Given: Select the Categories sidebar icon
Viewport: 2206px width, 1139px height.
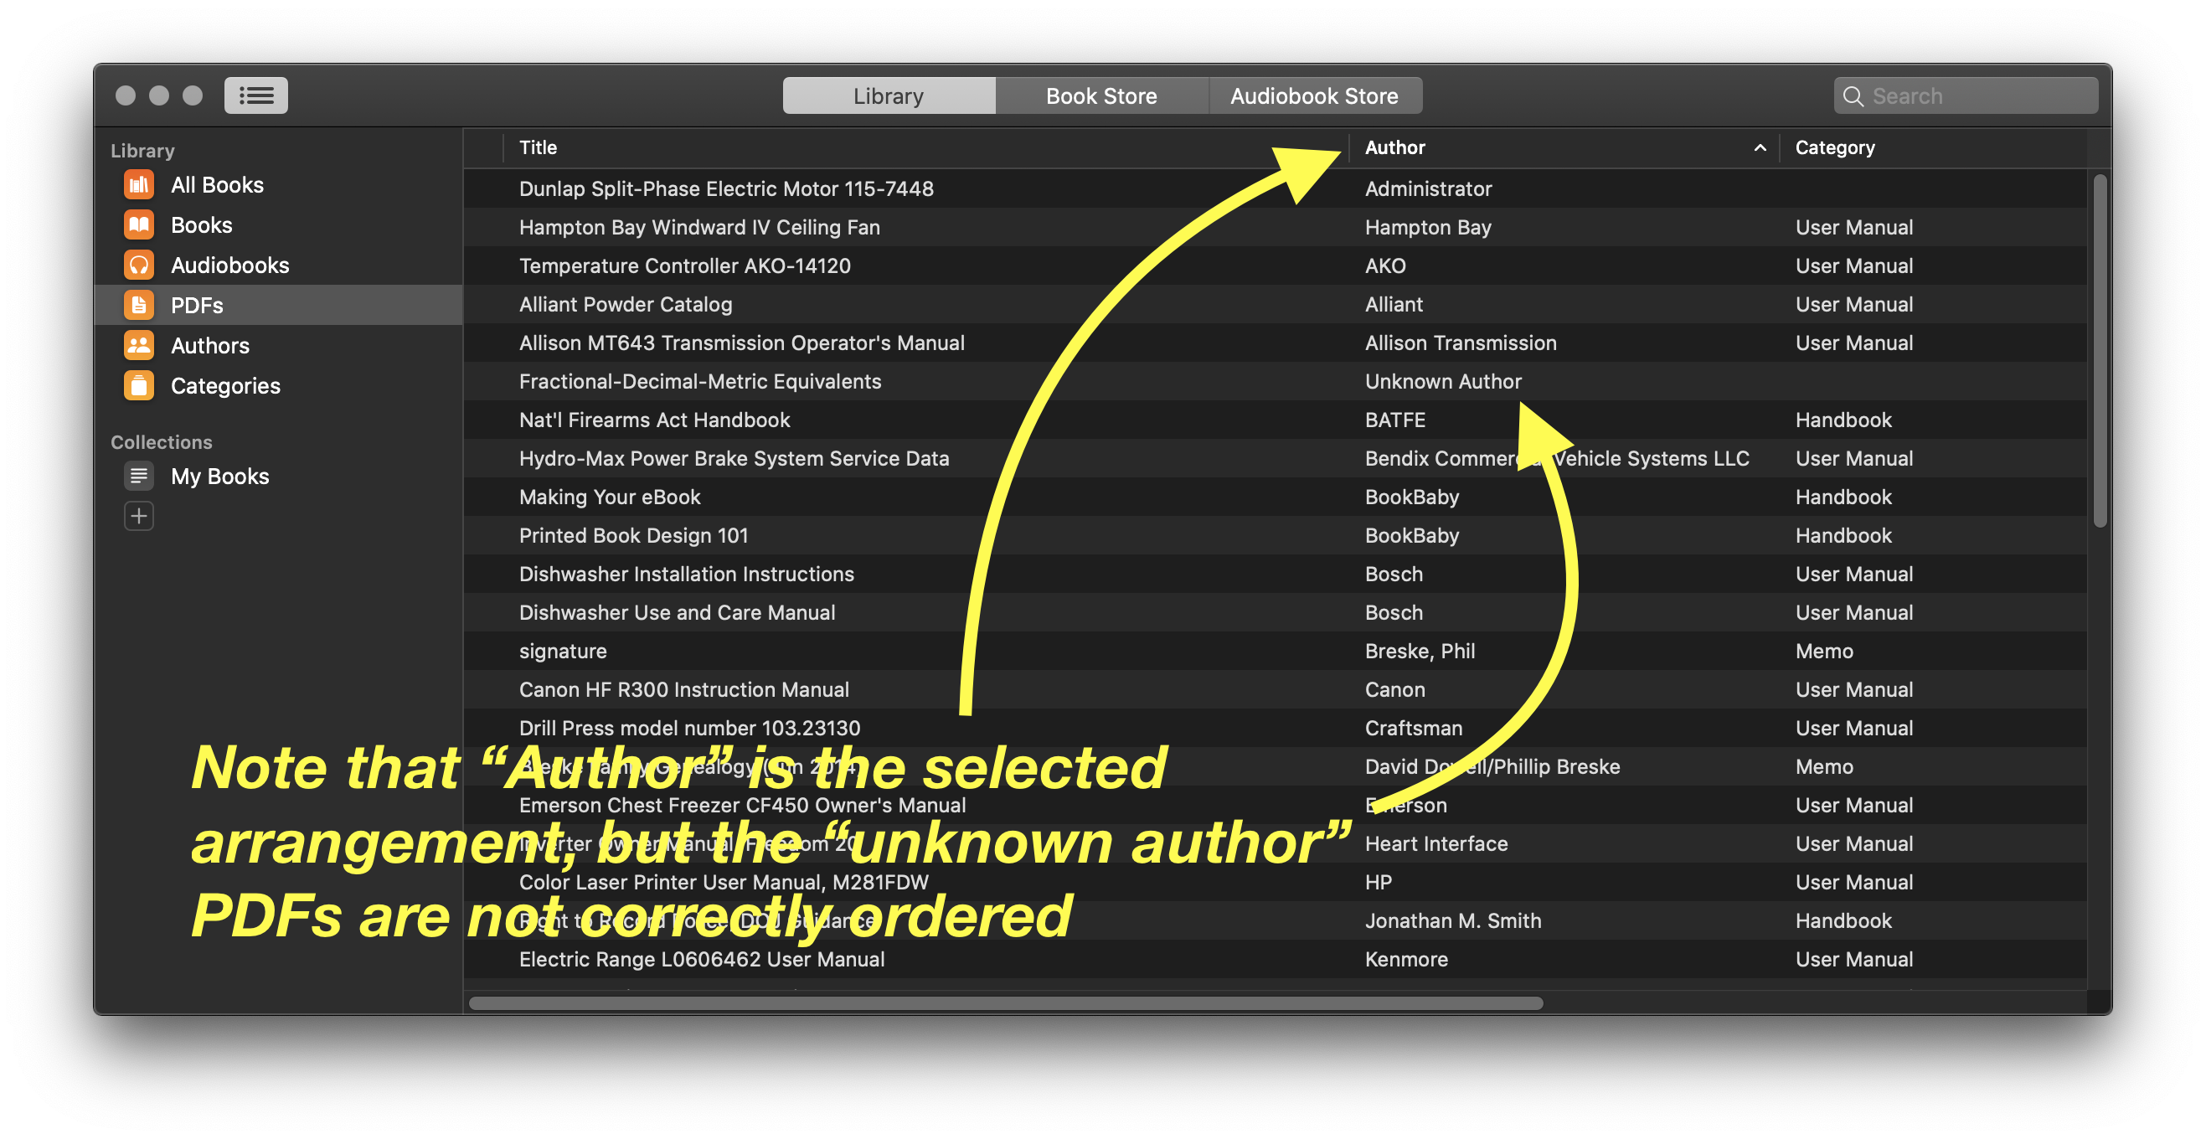Looking at the screenshot, I should [139, 385].
